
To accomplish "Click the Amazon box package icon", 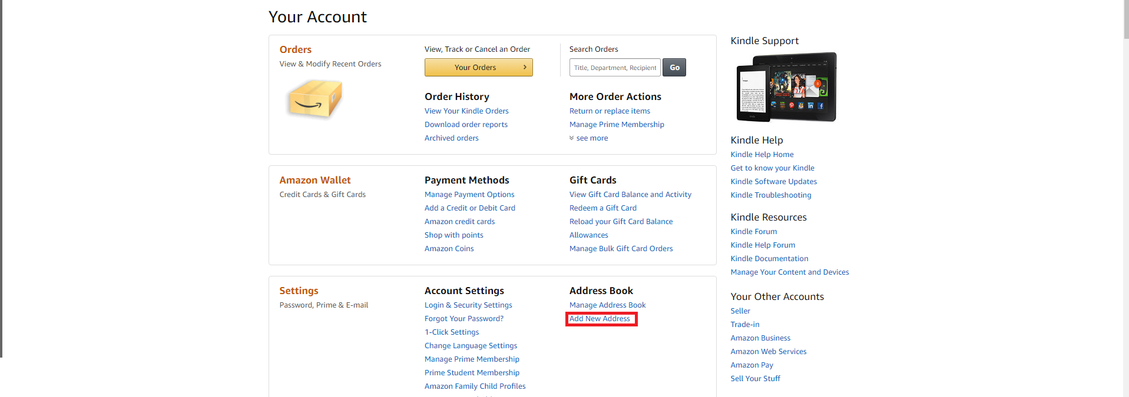I will [x=315, y=99].
